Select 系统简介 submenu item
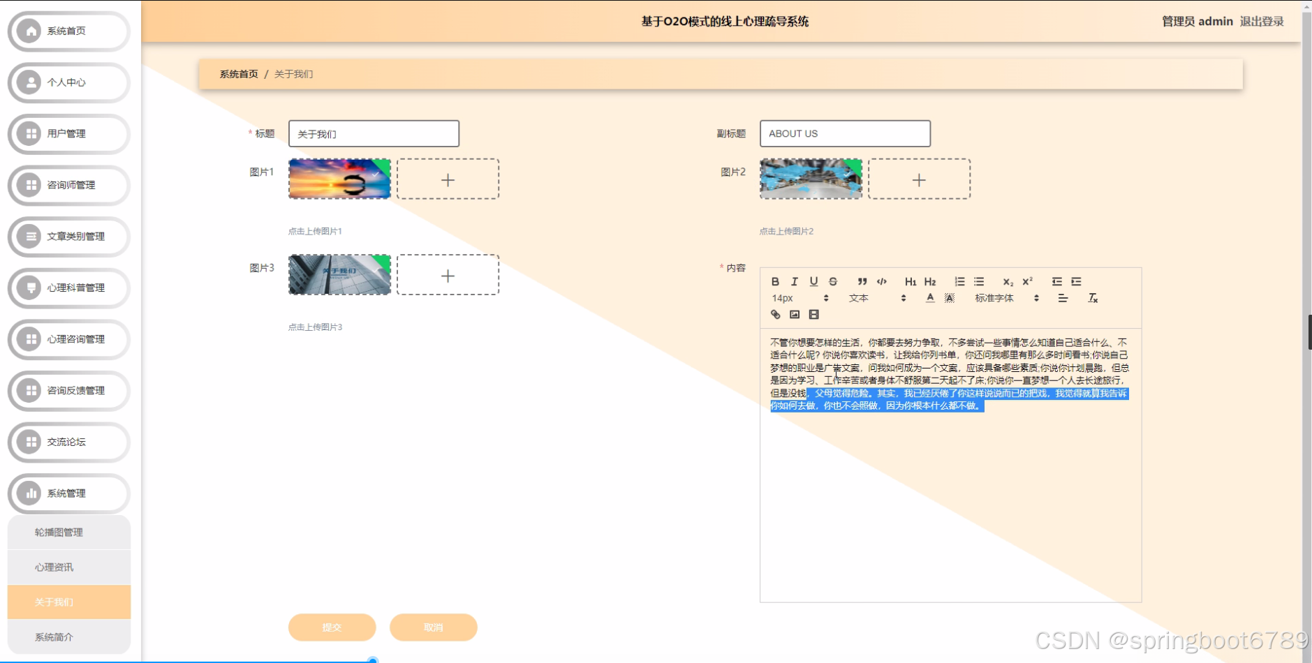 click(x=68, y=637)
